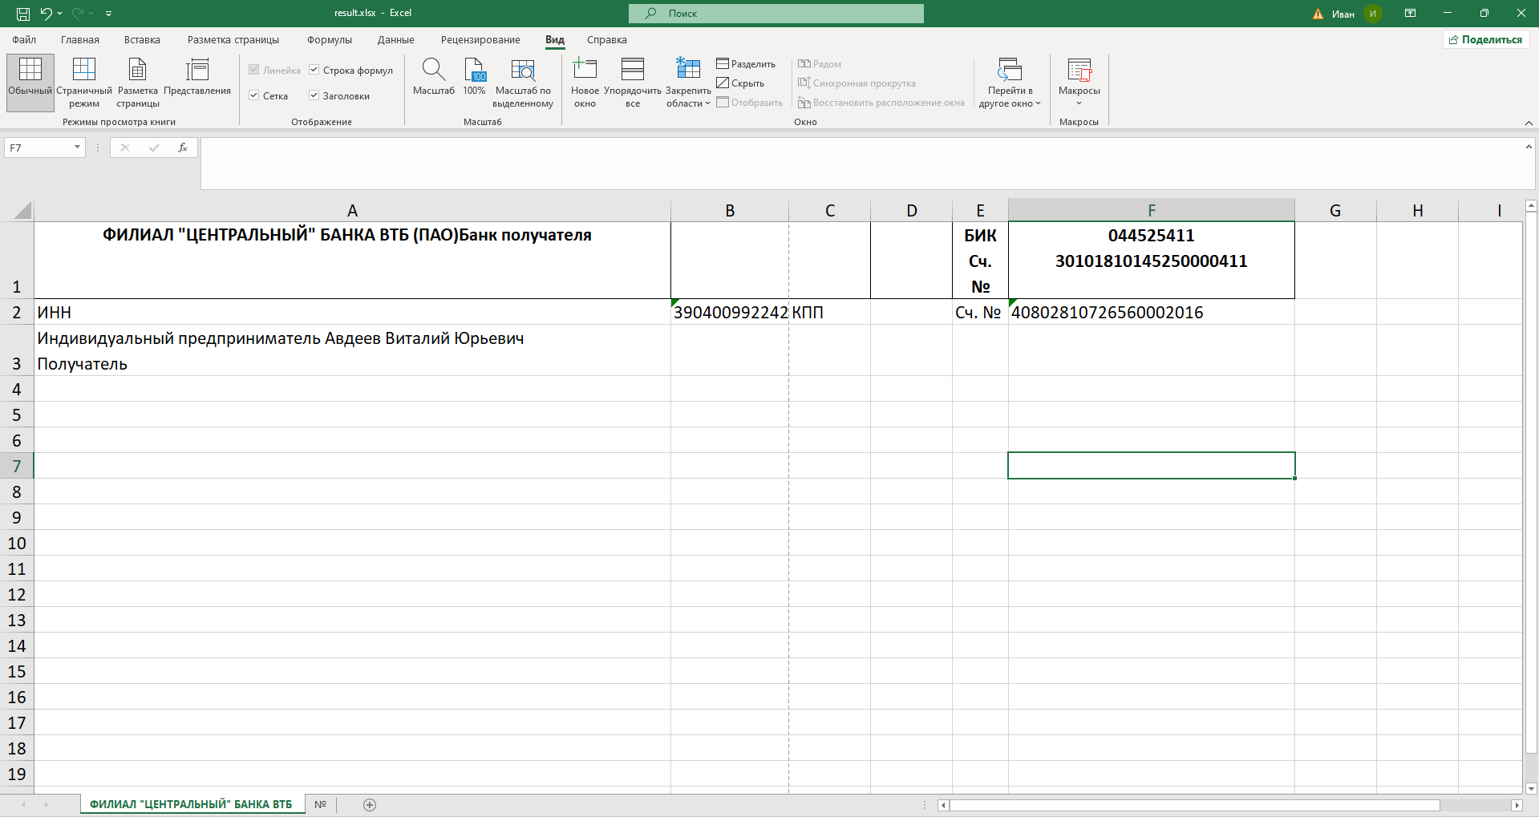The height and width of the screenshot is (817, 1539).
Task: Click the vertical scrollbar thumb
Action: 1531,483
